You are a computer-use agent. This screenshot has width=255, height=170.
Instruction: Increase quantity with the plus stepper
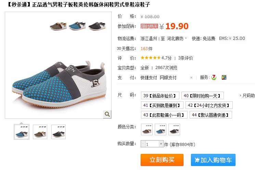161,144
